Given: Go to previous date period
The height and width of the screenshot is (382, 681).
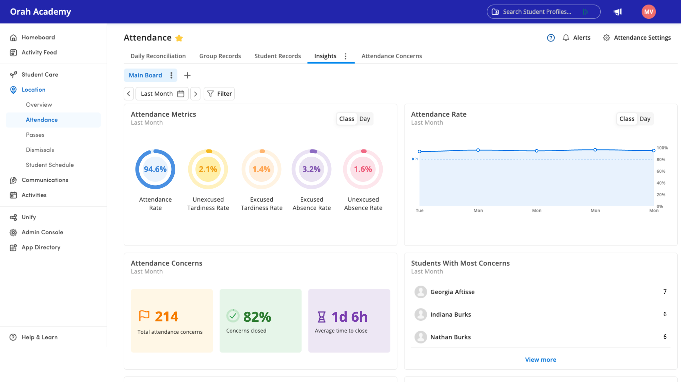Looking at the screenshot, I should pos(129,94).
